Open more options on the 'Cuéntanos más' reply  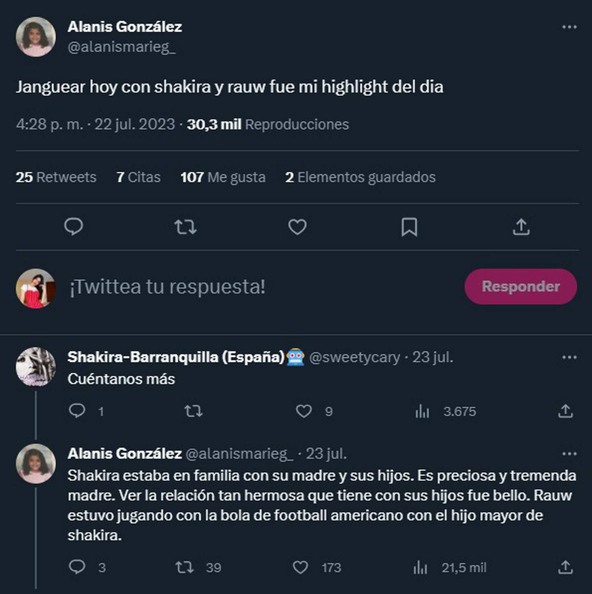coord(569,357)
